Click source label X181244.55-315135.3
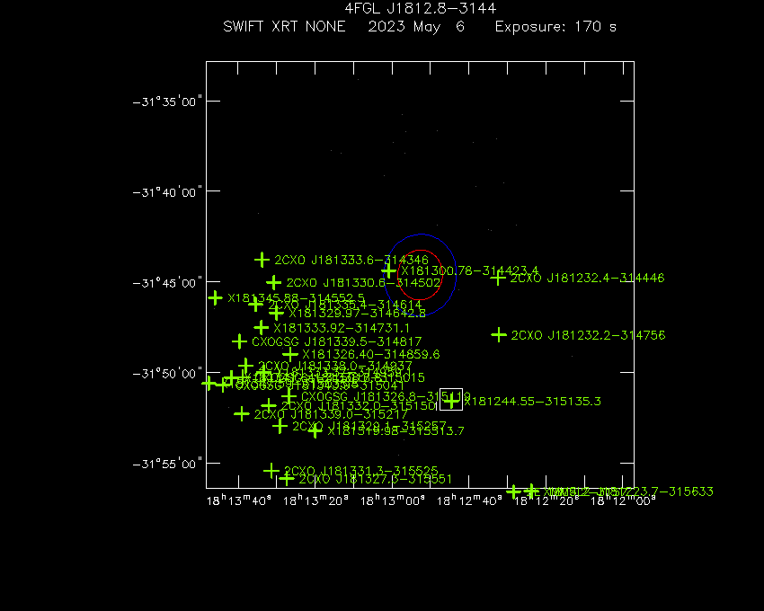Screen dimensions: 764x611 point(533,401)
